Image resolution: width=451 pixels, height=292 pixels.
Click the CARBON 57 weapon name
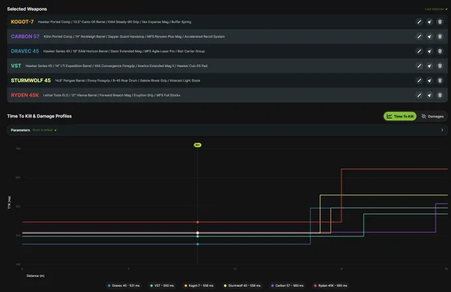(x=25, y=36)
